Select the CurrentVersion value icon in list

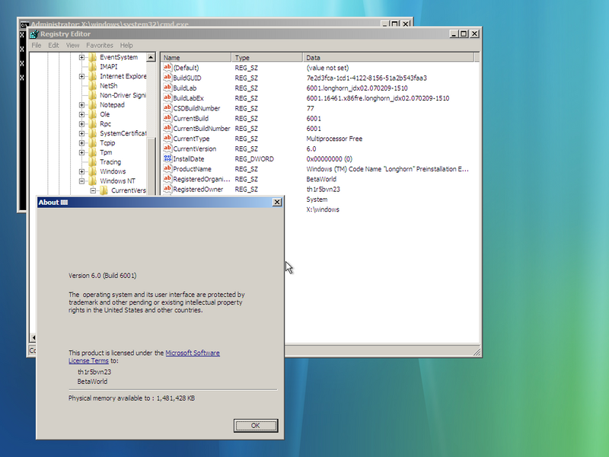167,149
